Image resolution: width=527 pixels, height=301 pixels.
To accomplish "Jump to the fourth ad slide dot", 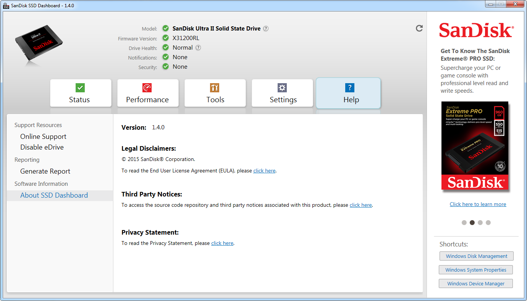I will [x=488, y=223].
